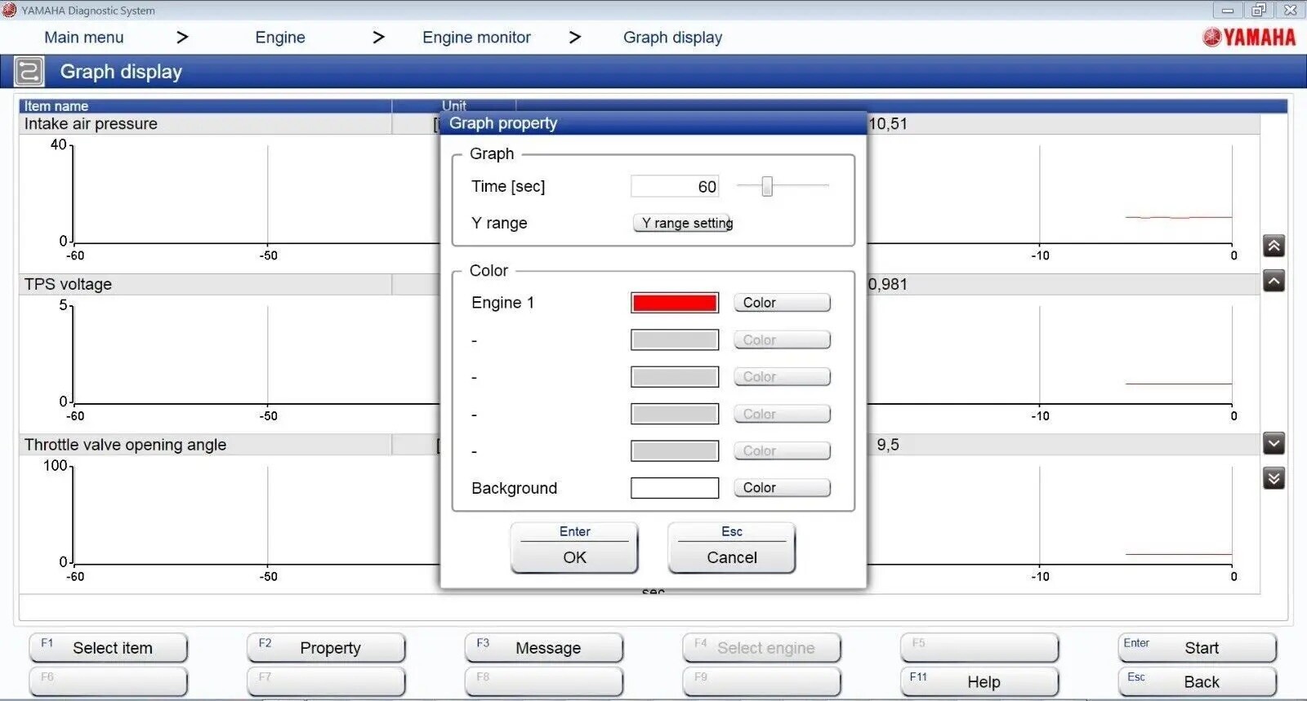1307x701 pixels.
Task: Click F11 Help button
Action: (980, 681)
